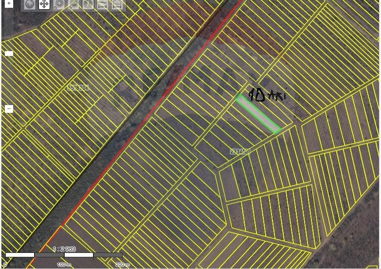381x269 pixels.
Task: Click the 100 m scale label
Action: coord(64,264)
